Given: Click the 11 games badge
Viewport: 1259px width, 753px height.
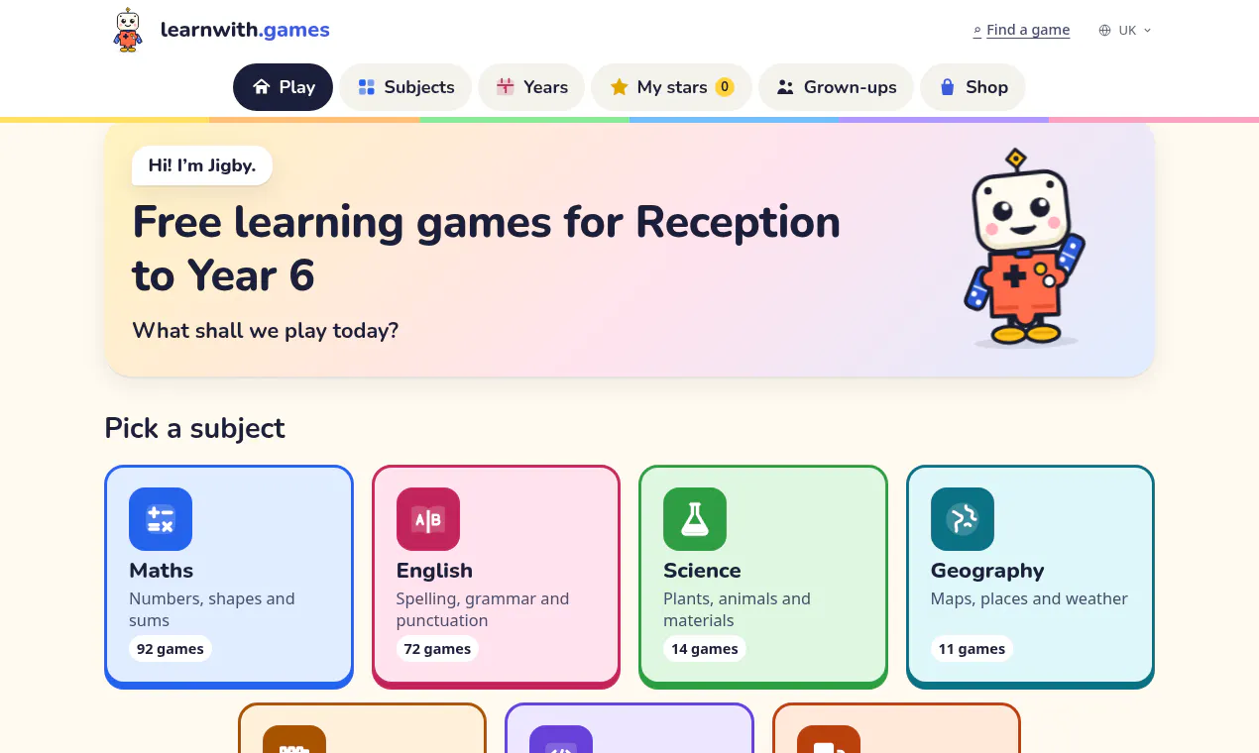Looking at the screenshot, I should pos(972,649).
